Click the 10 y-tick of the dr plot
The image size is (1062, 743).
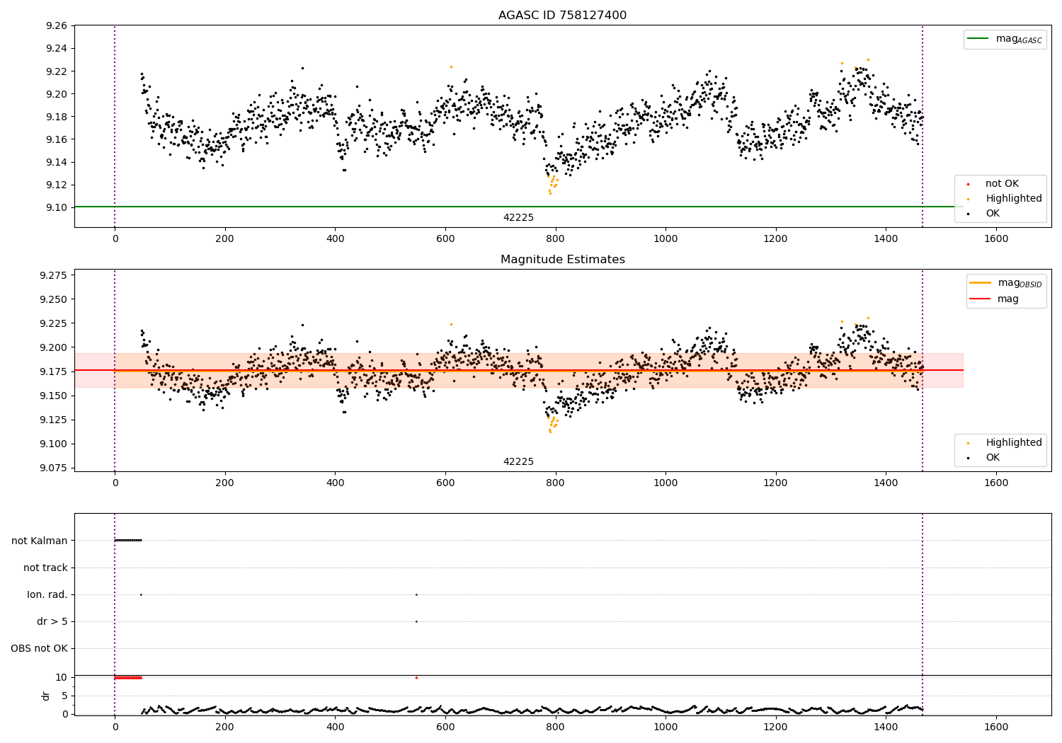coord(62,677)
